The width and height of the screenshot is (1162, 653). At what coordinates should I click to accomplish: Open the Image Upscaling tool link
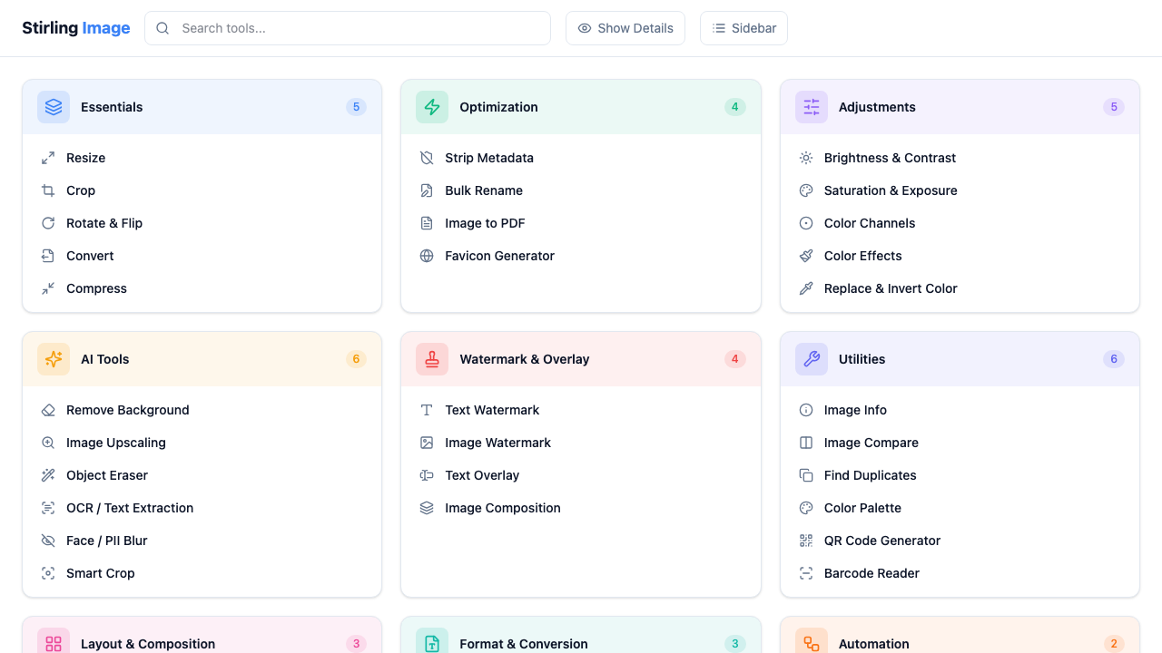pyautogui.click(x=202, y=443)
